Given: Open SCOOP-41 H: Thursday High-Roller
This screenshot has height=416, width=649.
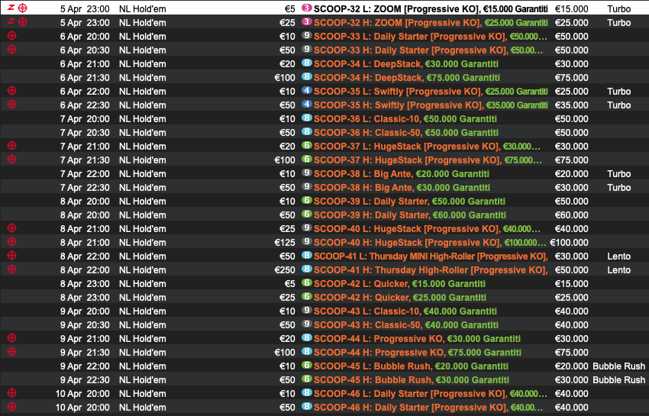Looking at the screenshot, I should coord(431,270).
